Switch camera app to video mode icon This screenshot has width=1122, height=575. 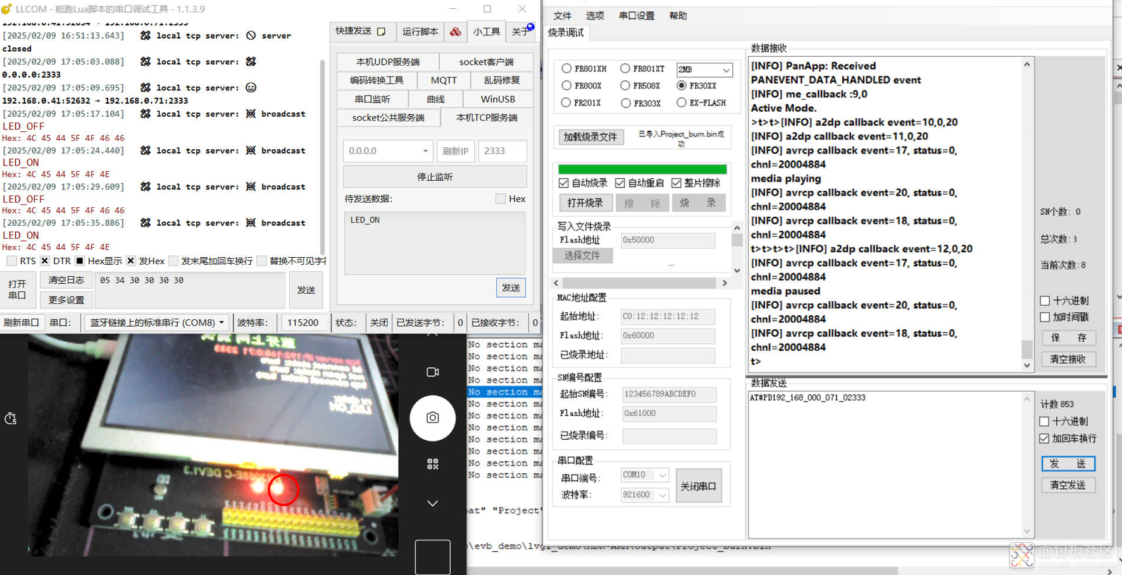tap(433, 372)
